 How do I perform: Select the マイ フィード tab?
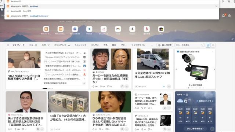click(18, 45)
